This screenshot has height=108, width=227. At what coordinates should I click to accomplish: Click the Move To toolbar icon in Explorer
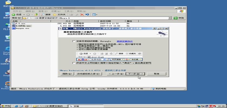pyautogui.click(x=71, y=15)
